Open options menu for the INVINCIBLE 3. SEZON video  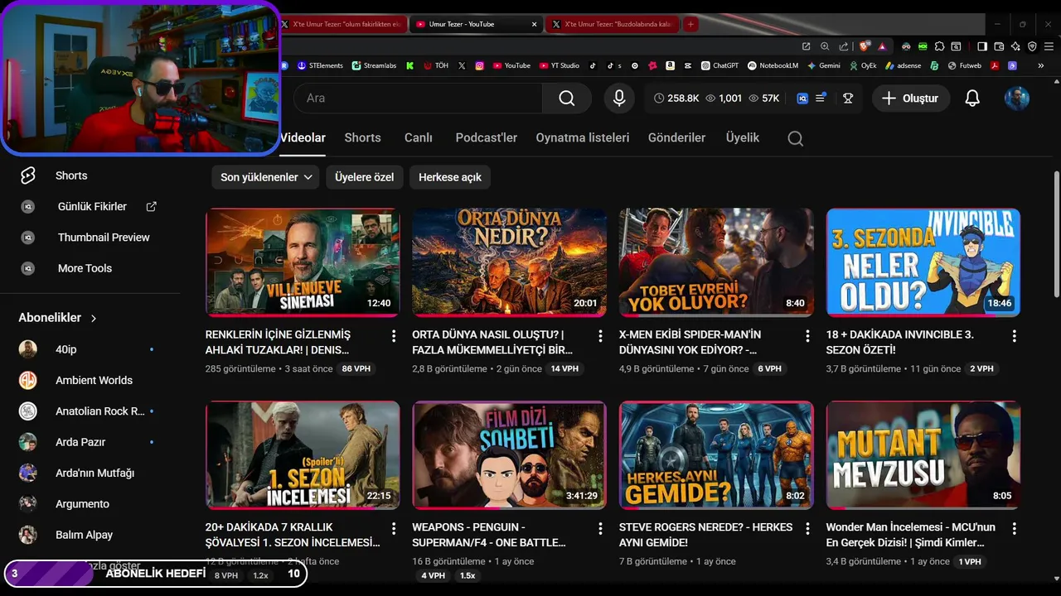tap(1014, 336)
